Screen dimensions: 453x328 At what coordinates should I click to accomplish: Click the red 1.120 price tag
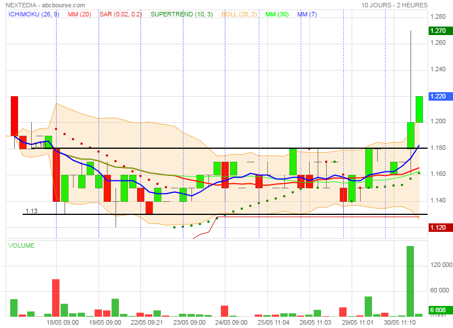point(441,227)
